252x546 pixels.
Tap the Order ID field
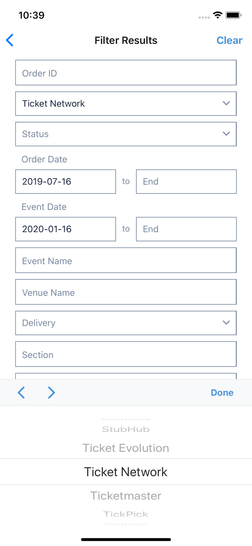pyautogui.click(x=126, y=73)
